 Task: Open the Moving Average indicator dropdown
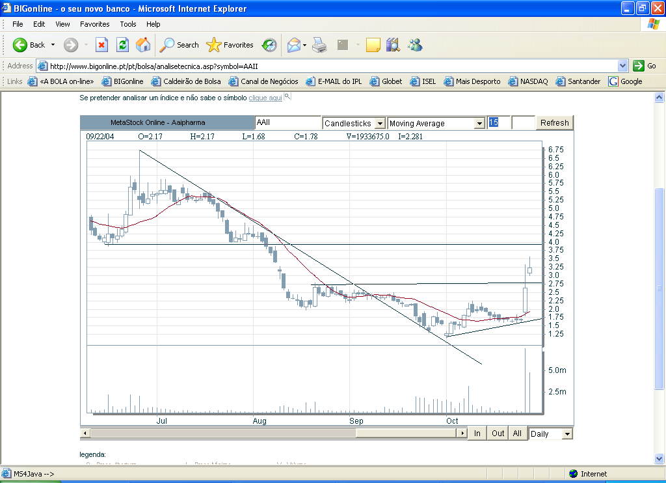479,123
